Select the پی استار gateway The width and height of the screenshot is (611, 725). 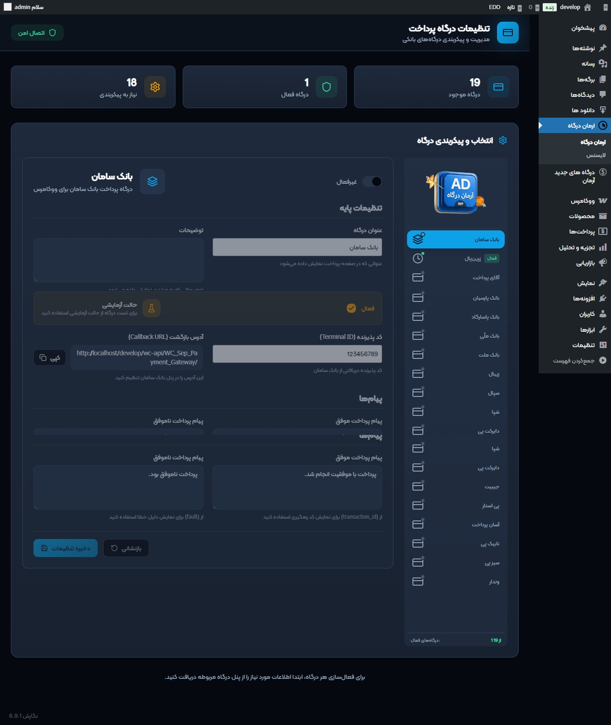[x=456, y=506]
